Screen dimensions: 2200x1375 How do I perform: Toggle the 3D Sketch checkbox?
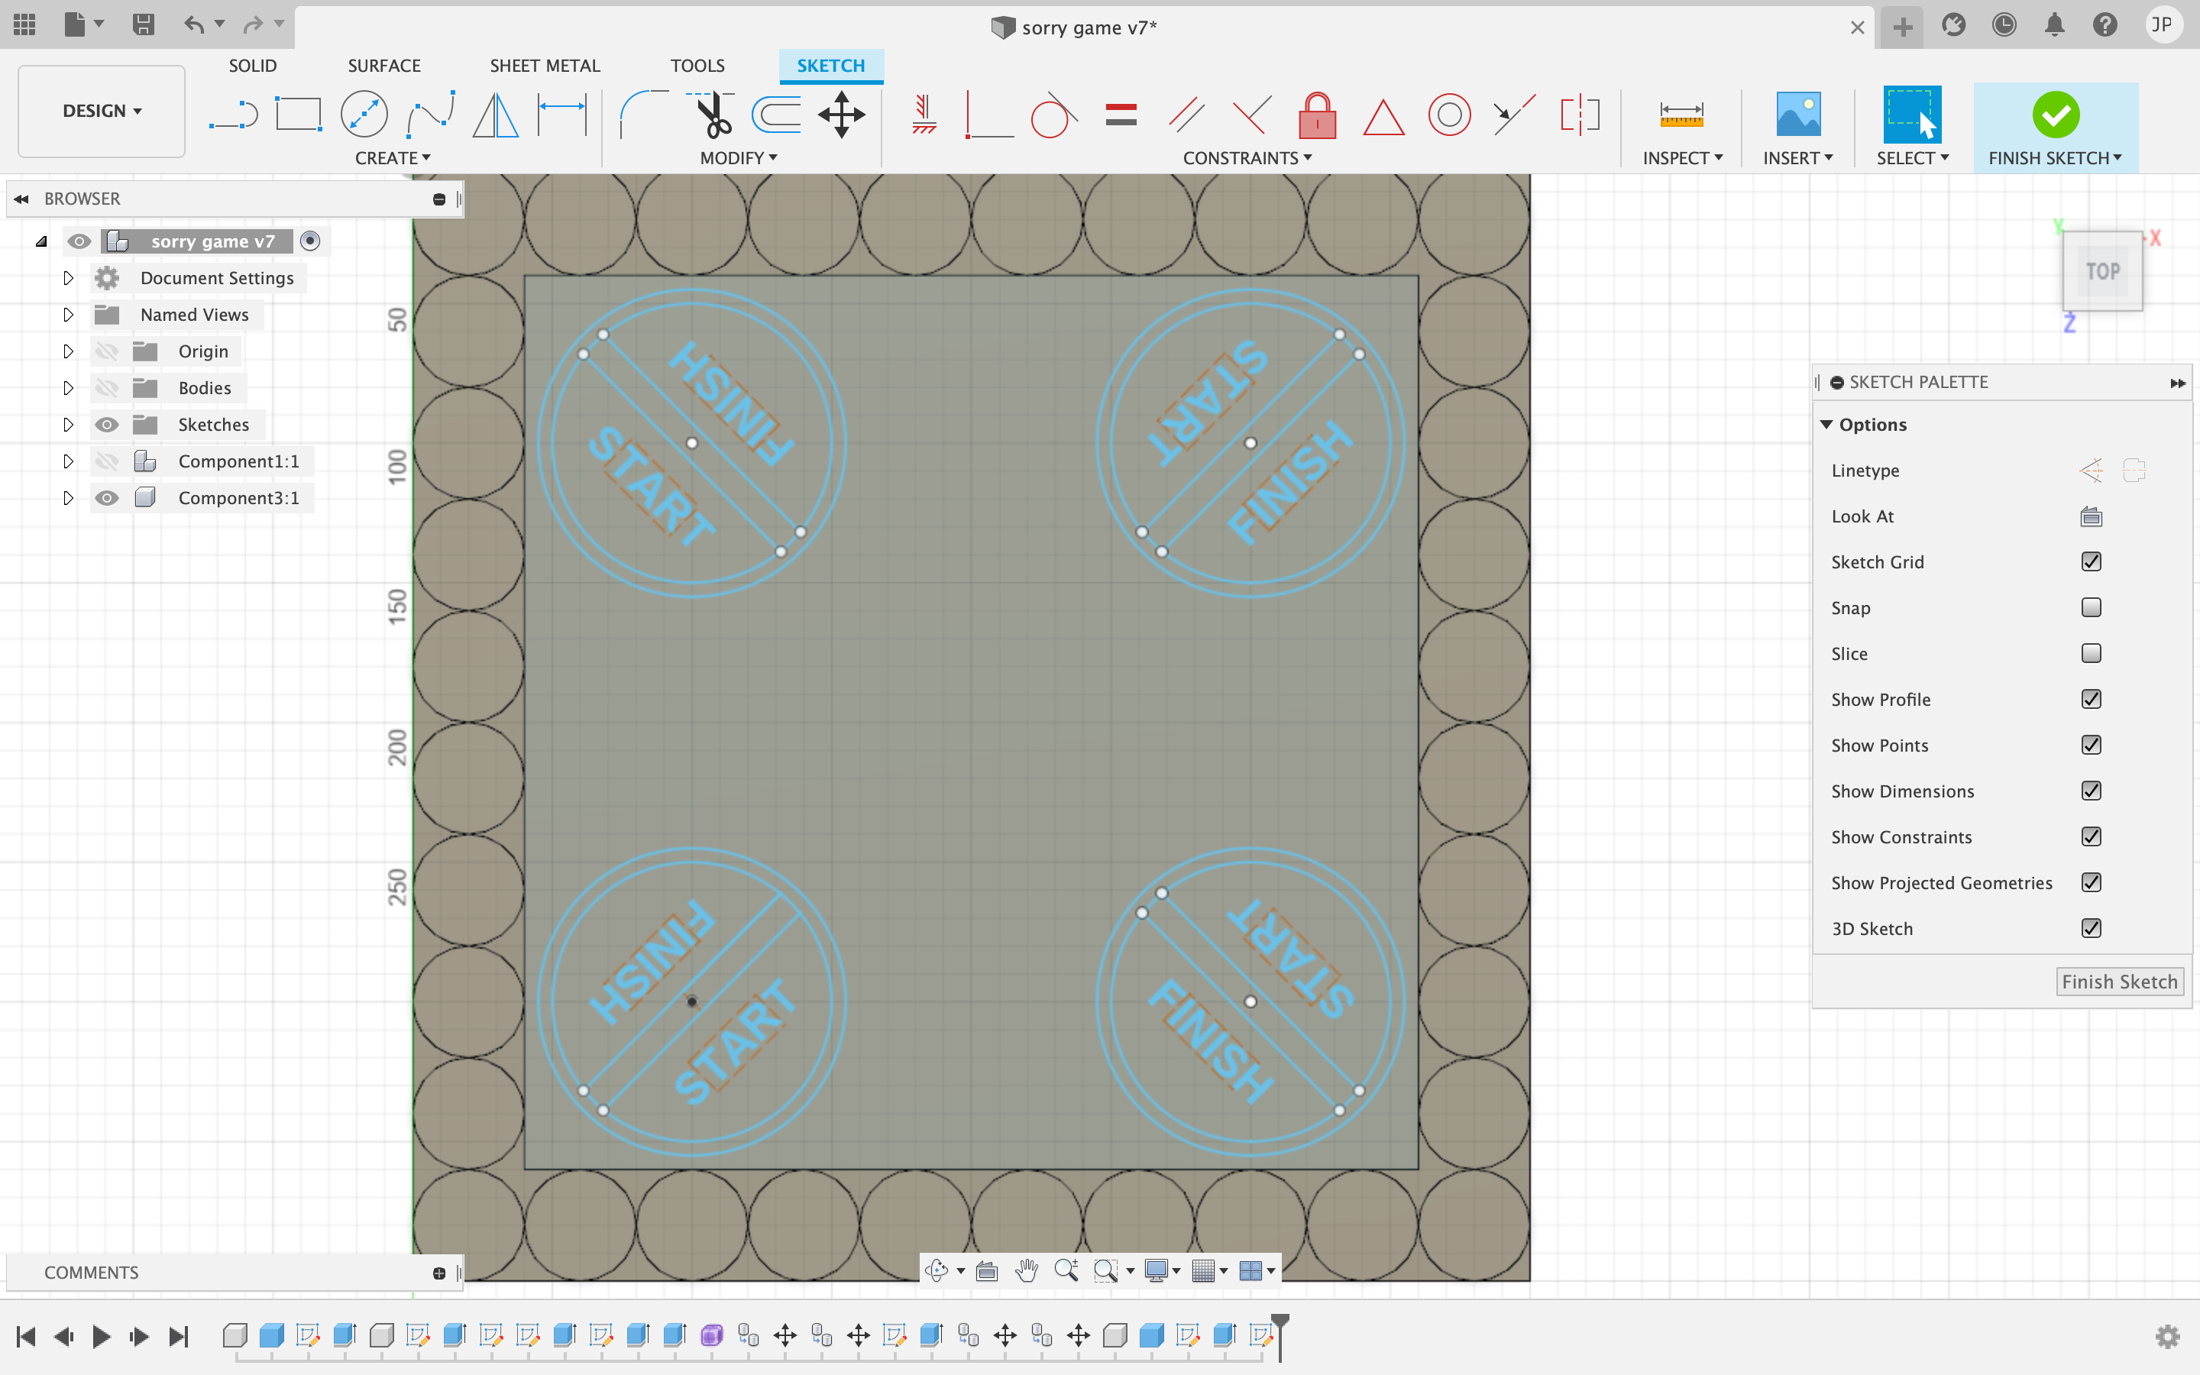pyautogui.click(x=2091, y=928)
